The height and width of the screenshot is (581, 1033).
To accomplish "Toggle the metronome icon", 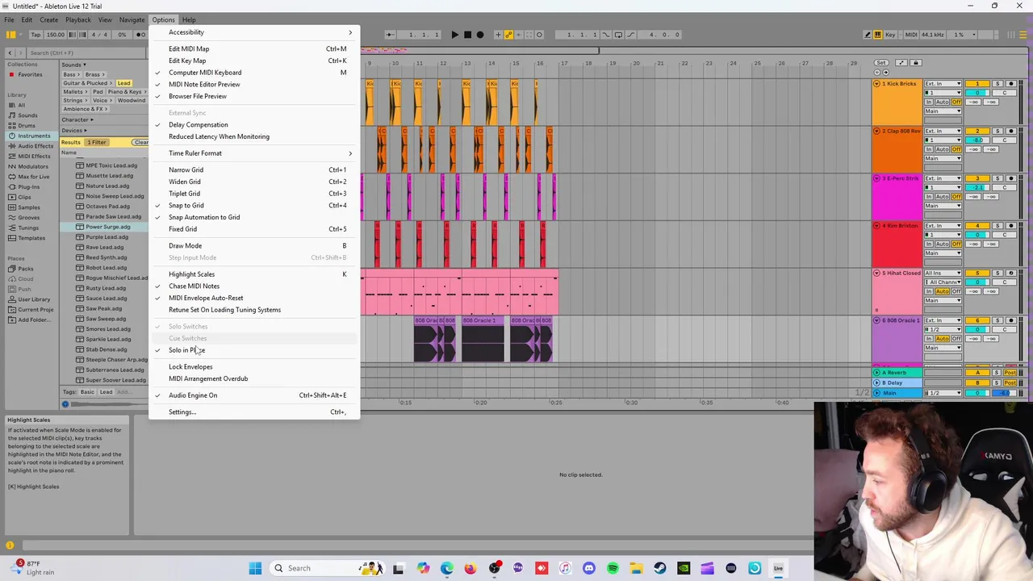I will 141,35.
